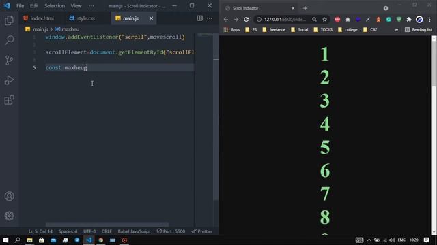
Task: Open editor More Actions ellipsis
Action: tap(210, 18)
